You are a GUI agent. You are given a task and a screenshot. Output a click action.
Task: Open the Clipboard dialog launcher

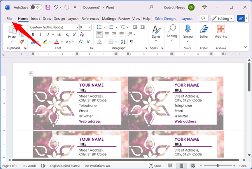pyautogui.click(x=25, y=48)
